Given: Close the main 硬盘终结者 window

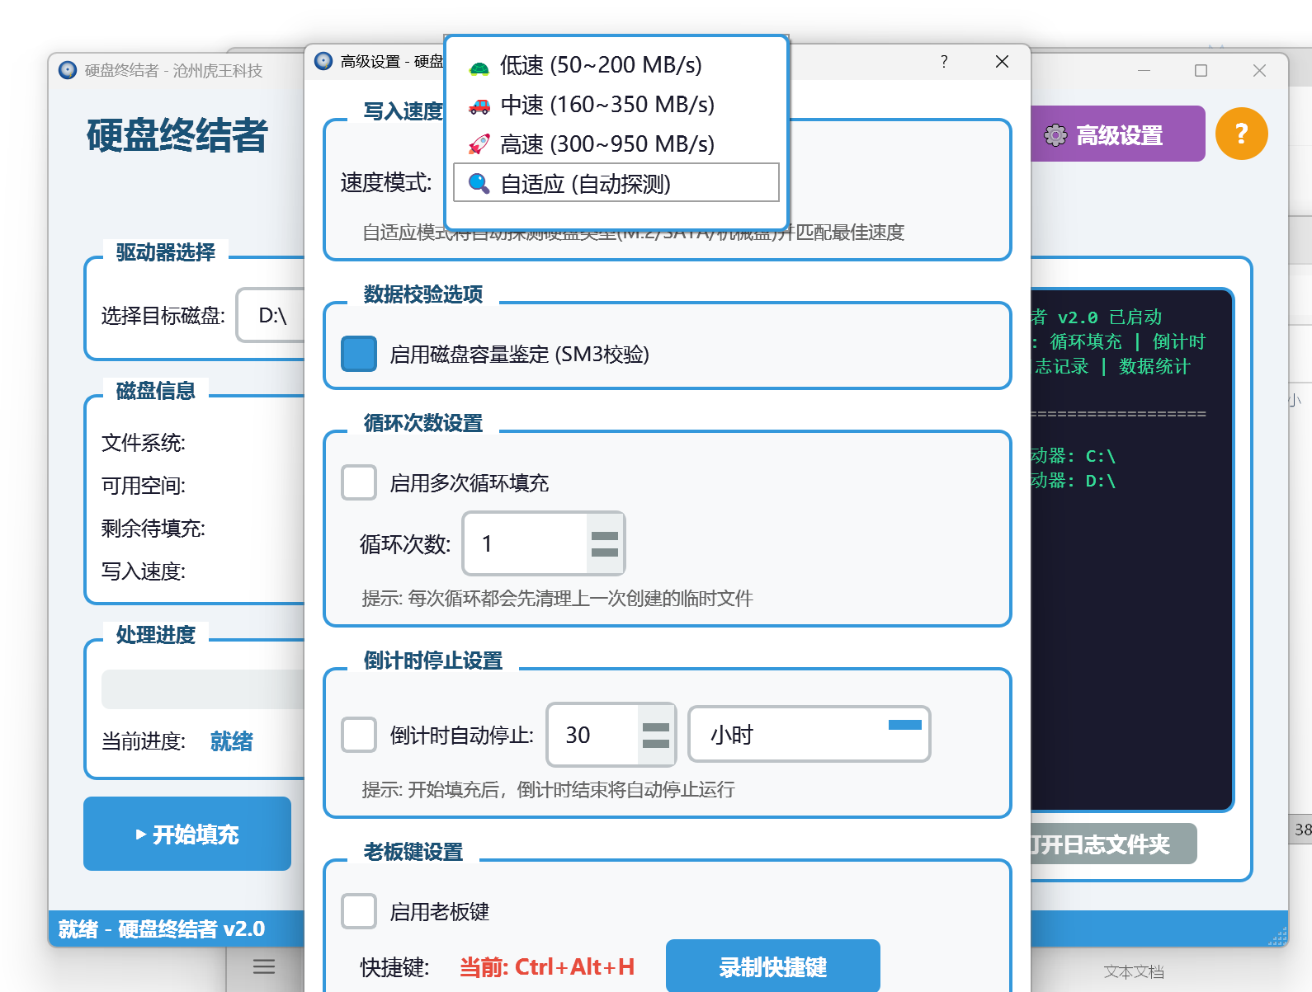Looking at the screenshot, I should [x=1259, y=71].
